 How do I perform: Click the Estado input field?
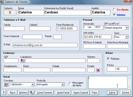(x=91, y=70)
